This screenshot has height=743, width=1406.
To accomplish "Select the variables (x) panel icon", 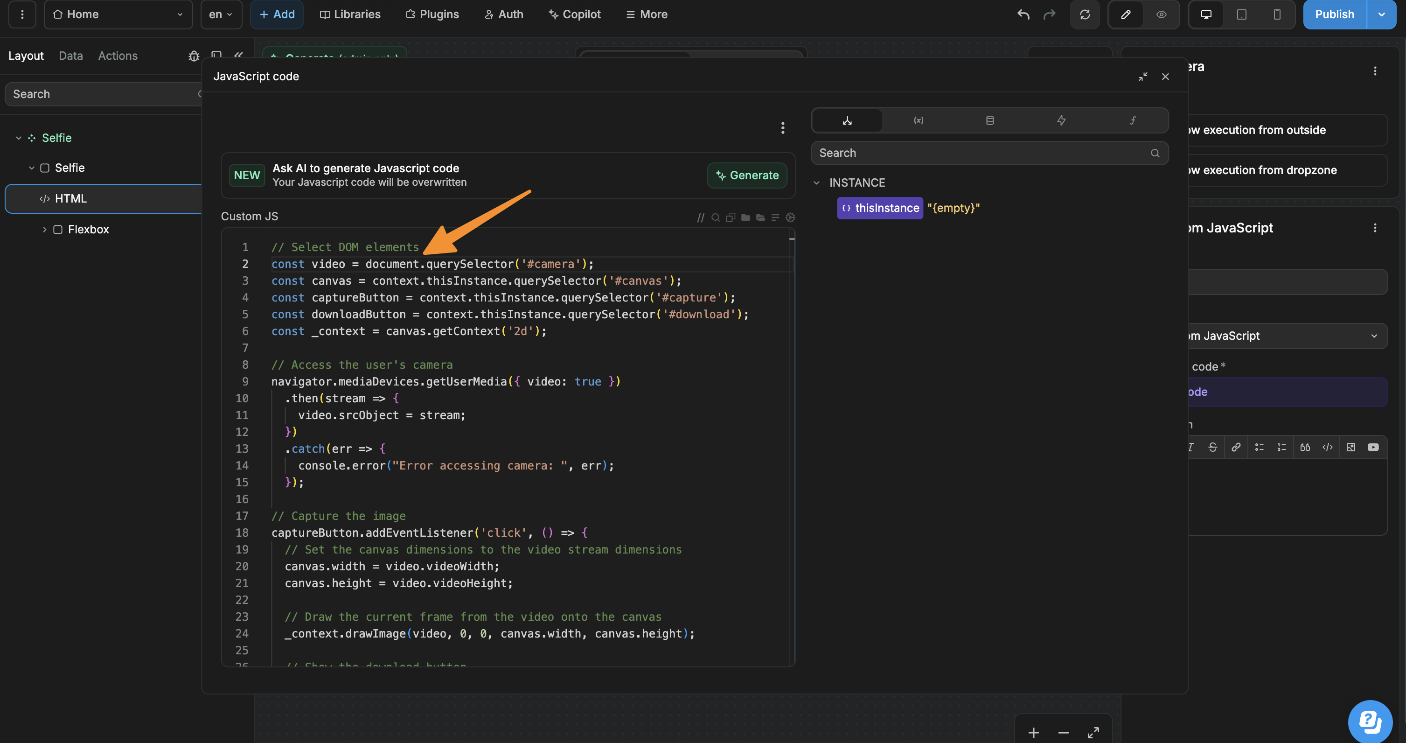I will (x=919, y=120).
